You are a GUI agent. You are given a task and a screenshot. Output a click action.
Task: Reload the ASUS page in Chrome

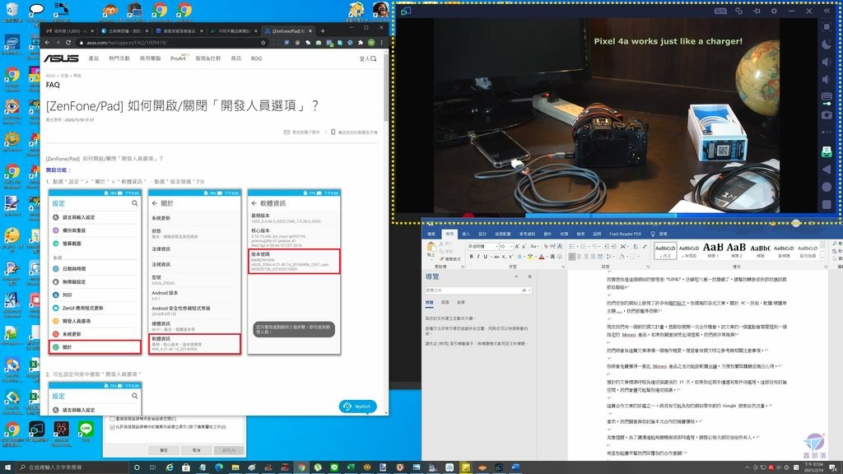point(68,43)
